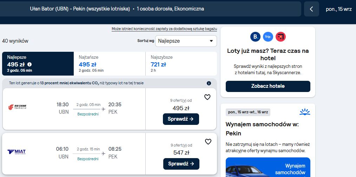Click the Air China airline logo
Screen dimensions: 356x177
click(x=17, y=107)
